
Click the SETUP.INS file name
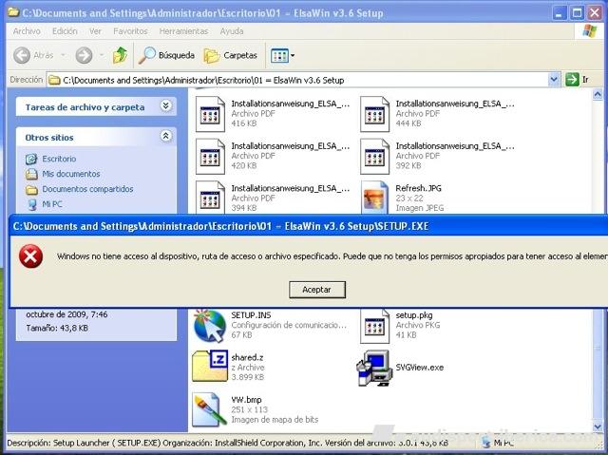click(x=251, y=315)
